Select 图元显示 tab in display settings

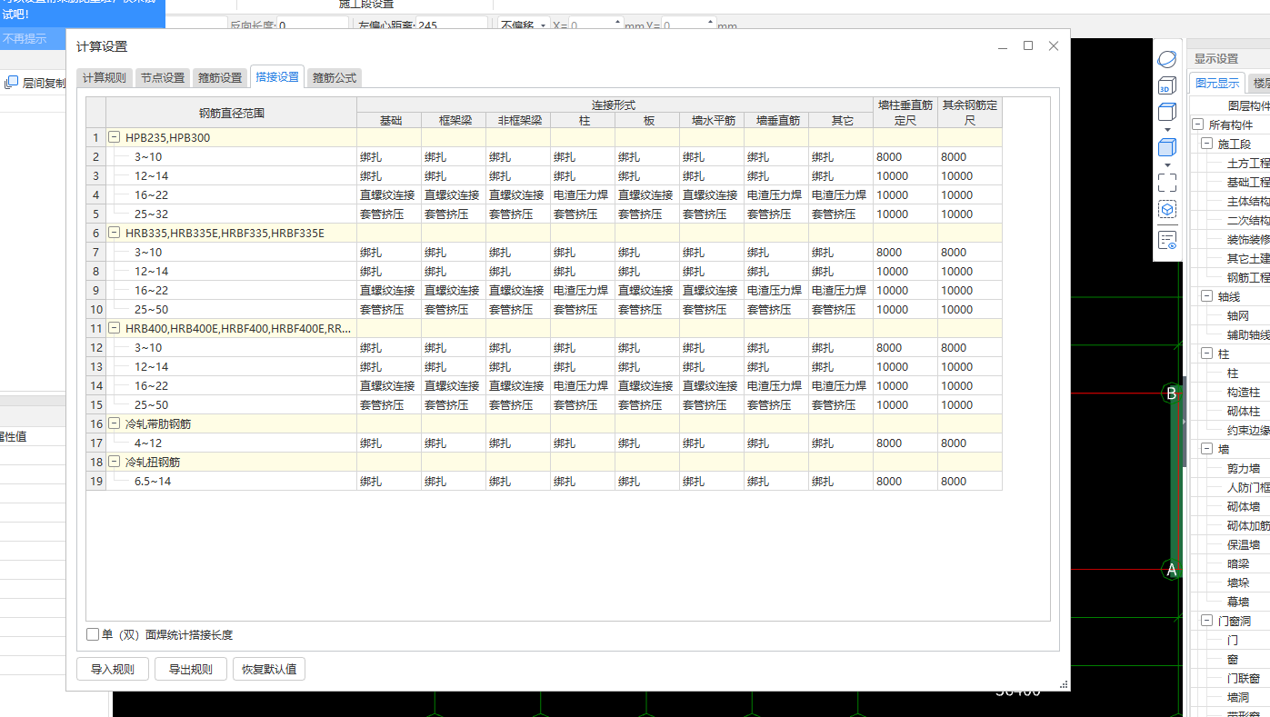tap(1216, 83)
